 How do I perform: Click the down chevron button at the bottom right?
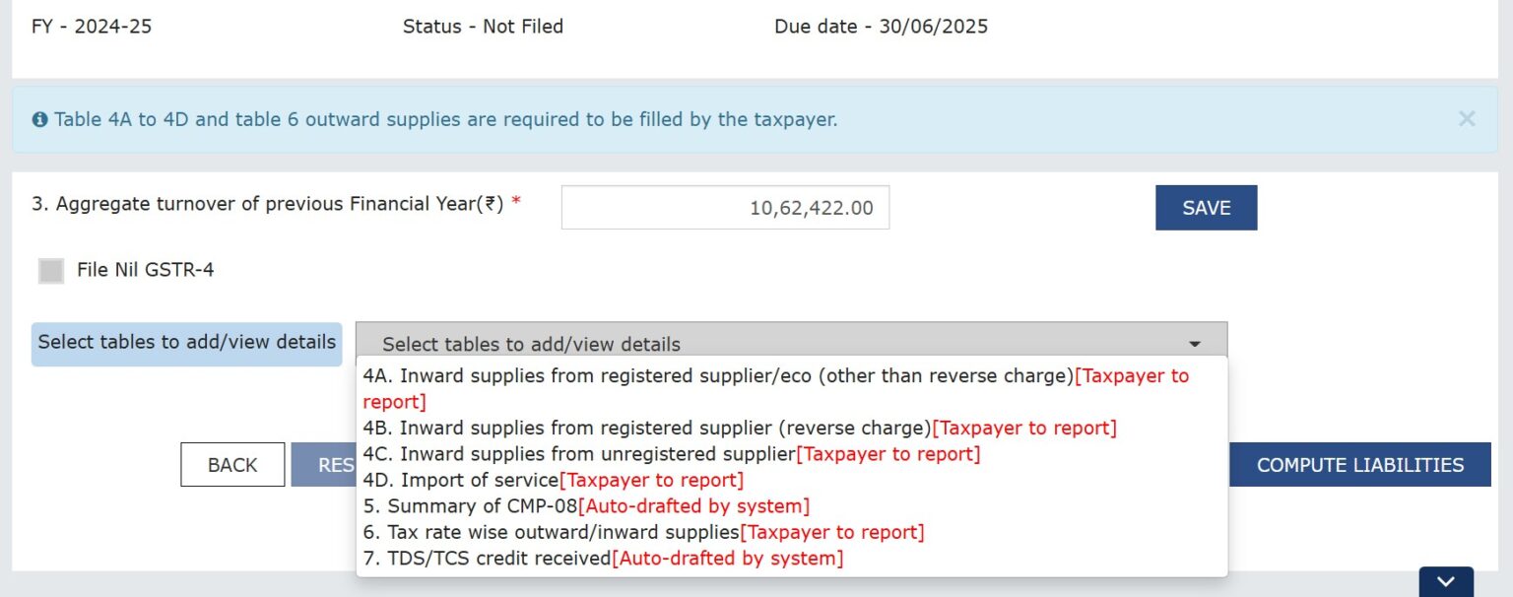[x=1445, y=581]
